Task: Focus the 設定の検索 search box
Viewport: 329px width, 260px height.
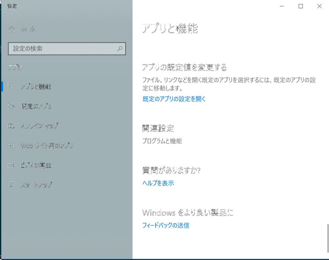Action: [x=67, y=49]
